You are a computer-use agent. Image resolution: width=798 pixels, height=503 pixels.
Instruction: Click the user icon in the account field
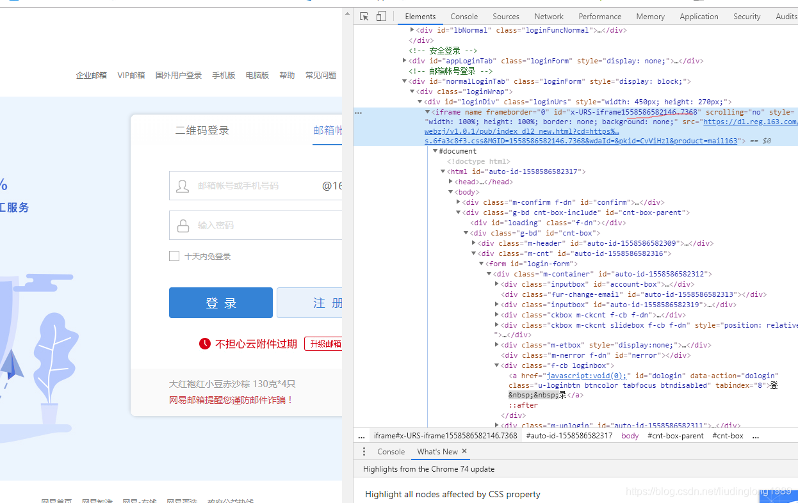[x=183, y=186]
